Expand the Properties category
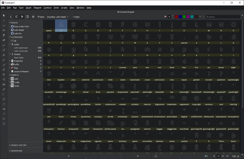The width and height of the screenshot is (244, 159). tap(10, 61)
